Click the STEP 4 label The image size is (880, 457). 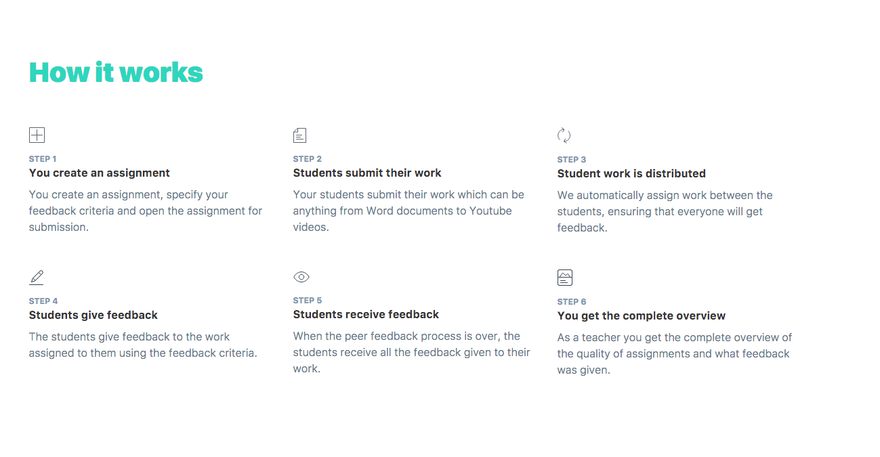tap(43, 301)
